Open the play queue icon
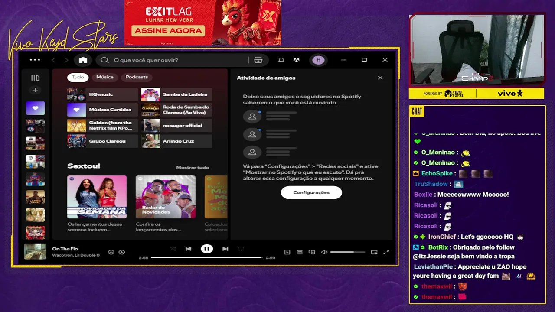555x312 pixels. tap(300, 252)
